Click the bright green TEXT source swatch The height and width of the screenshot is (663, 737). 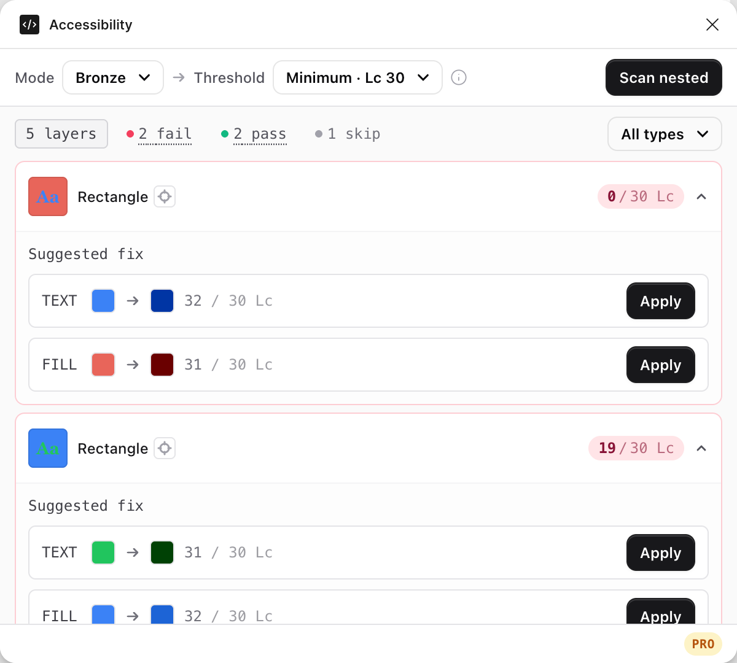(103, 552)
